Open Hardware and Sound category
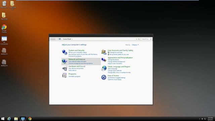This screenshot has height=121, width=215. point(77,67)
